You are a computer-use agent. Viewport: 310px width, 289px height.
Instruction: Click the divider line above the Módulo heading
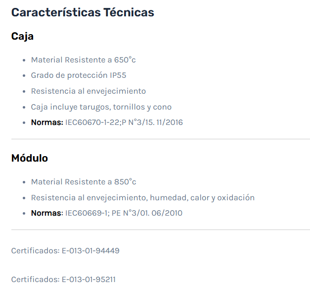(x=160, y=139)
